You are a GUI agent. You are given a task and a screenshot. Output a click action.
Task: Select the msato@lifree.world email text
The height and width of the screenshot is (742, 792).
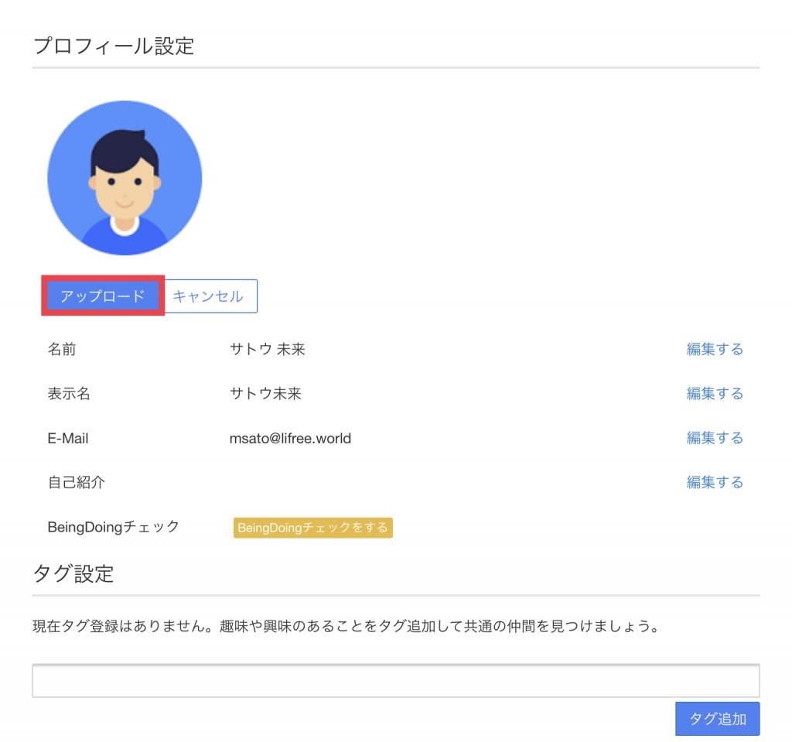pos(290,439)
